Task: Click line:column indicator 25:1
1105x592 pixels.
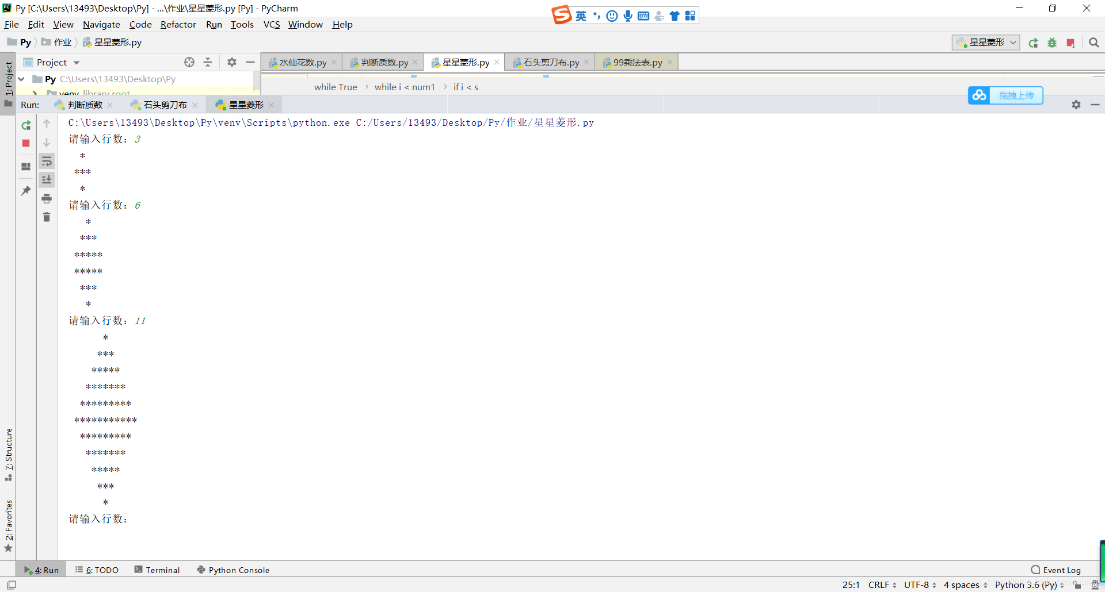Action: pyautogui.click(x=851, y=585)
